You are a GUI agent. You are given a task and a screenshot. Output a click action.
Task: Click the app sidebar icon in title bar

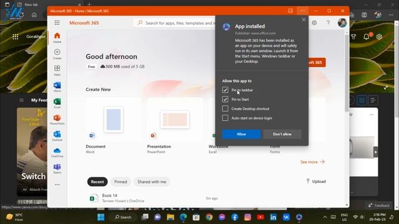(290, 11)
